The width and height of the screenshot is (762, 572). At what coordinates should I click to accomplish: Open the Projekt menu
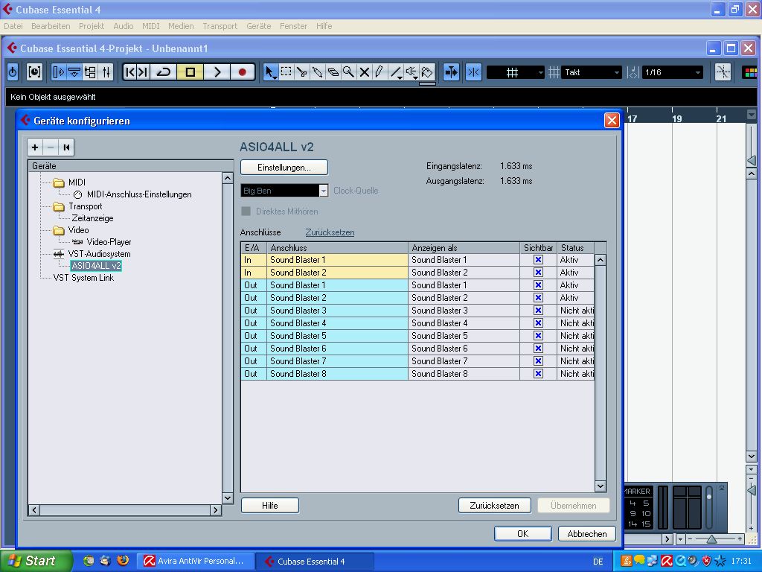(92, 26)
